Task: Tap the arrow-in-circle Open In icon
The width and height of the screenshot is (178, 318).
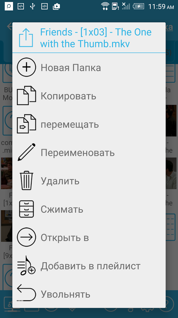Action: (26, 237)
